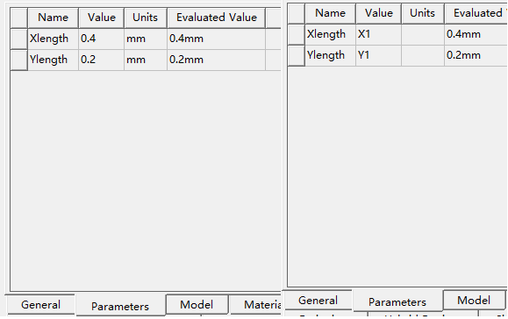Click Xlength value field showing X1
Screen dimensions: 508x319
click(x=378, y=34)
